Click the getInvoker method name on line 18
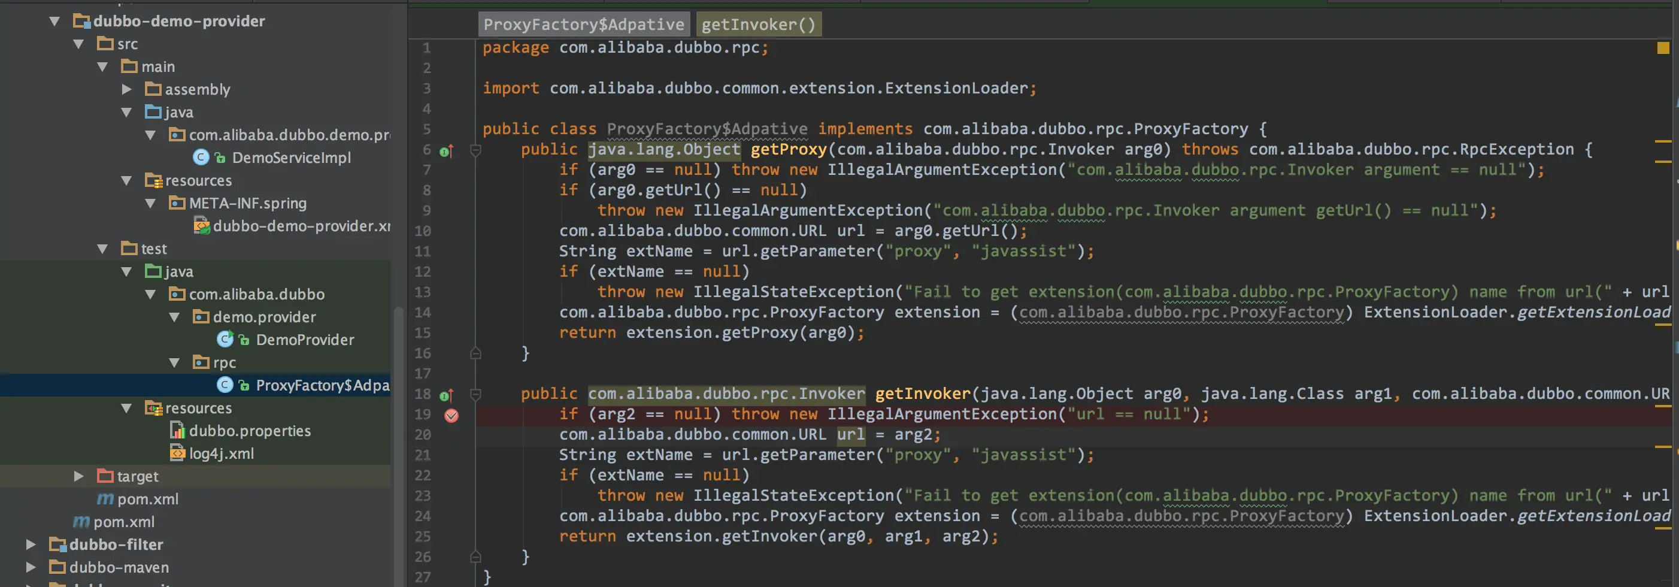Viewport: 1679px width, 587px height. (923, 394)
